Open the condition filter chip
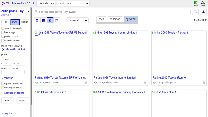Viewport: 208px width, 117px height. 115,19
